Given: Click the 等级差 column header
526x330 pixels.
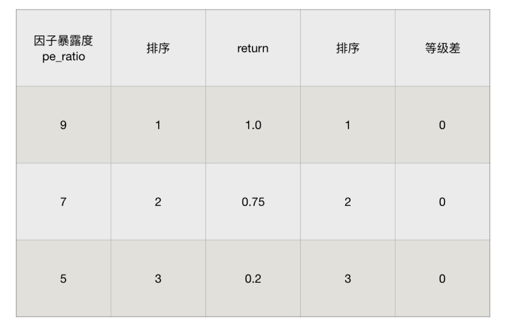Looking at the screenshot, I should click(x=442, y=49).
